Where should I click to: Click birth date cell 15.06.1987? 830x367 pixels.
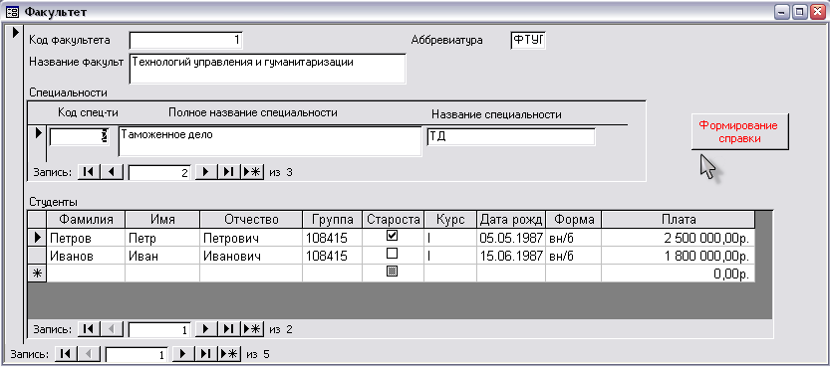click(x=511, y=257)
